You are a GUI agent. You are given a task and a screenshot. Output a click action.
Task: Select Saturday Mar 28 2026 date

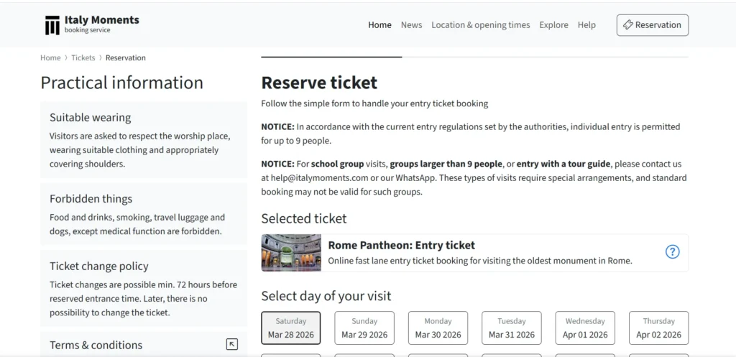(x=290, y=328)
